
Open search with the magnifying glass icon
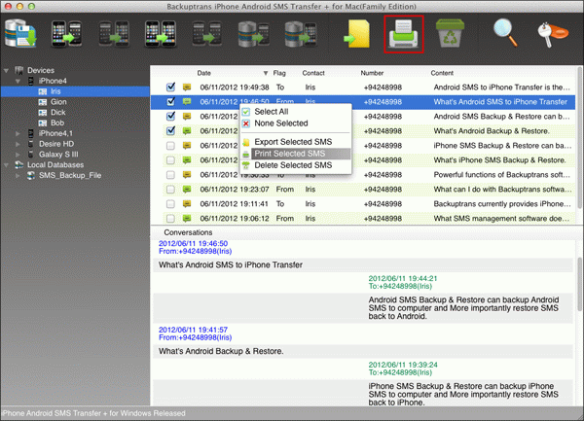[x=505, y=33]
